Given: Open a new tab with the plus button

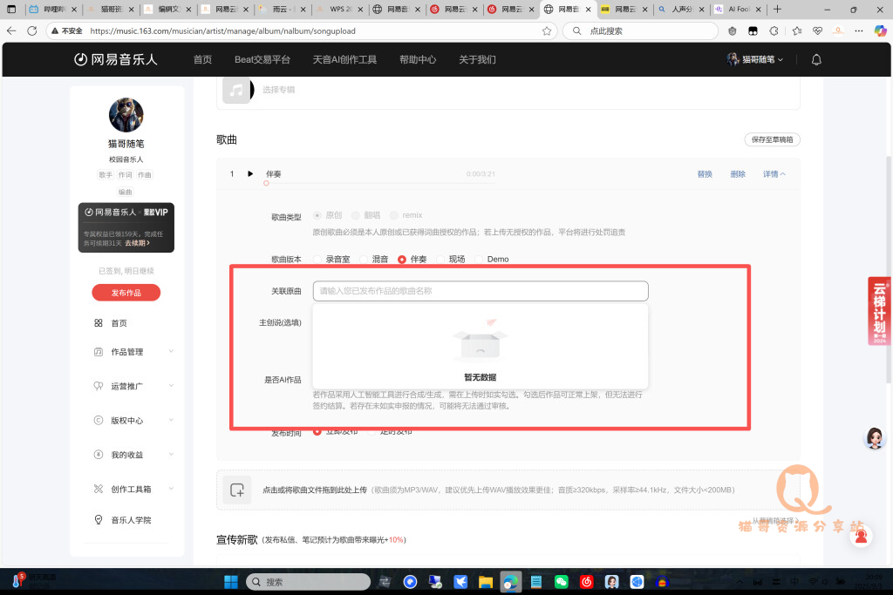Looking at the screenshot, I should [777, 9].
